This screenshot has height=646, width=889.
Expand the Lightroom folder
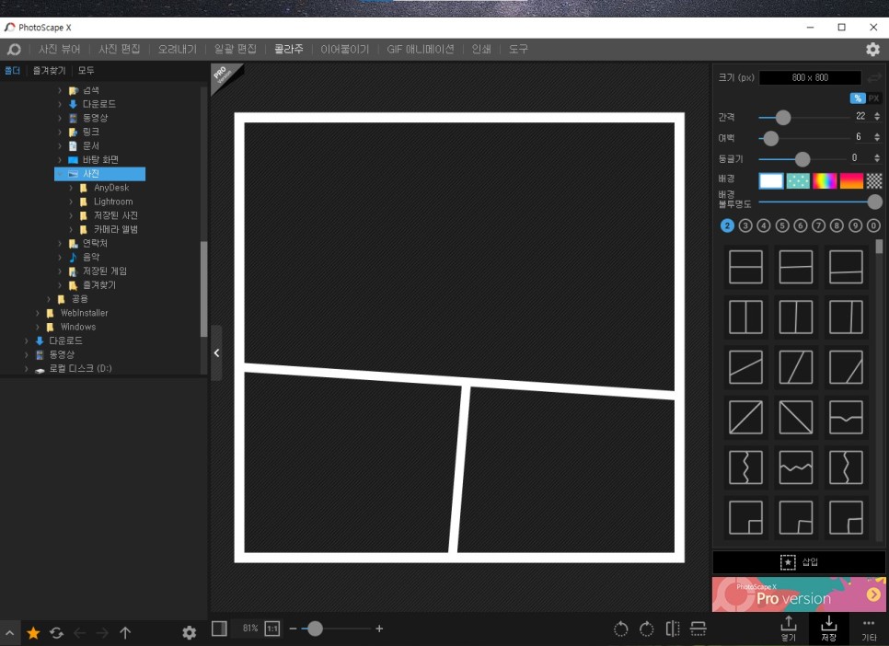pyautogui.click(x=71, y=202)
